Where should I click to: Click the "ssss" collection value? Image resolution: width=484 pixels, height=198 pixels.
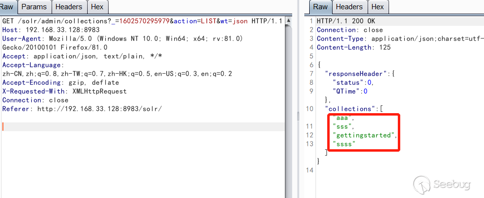(344, 144)
